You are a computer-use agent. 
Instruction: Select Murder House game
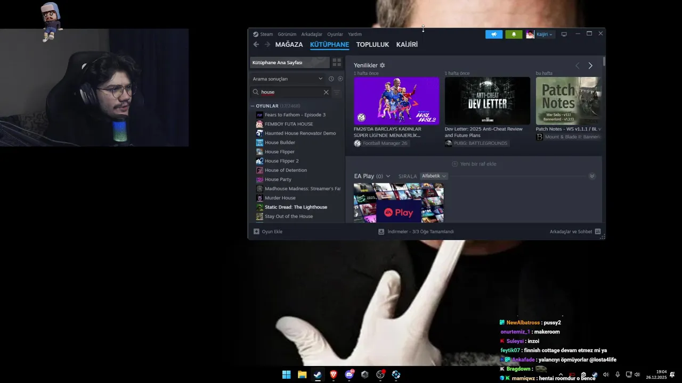point(280,198)
